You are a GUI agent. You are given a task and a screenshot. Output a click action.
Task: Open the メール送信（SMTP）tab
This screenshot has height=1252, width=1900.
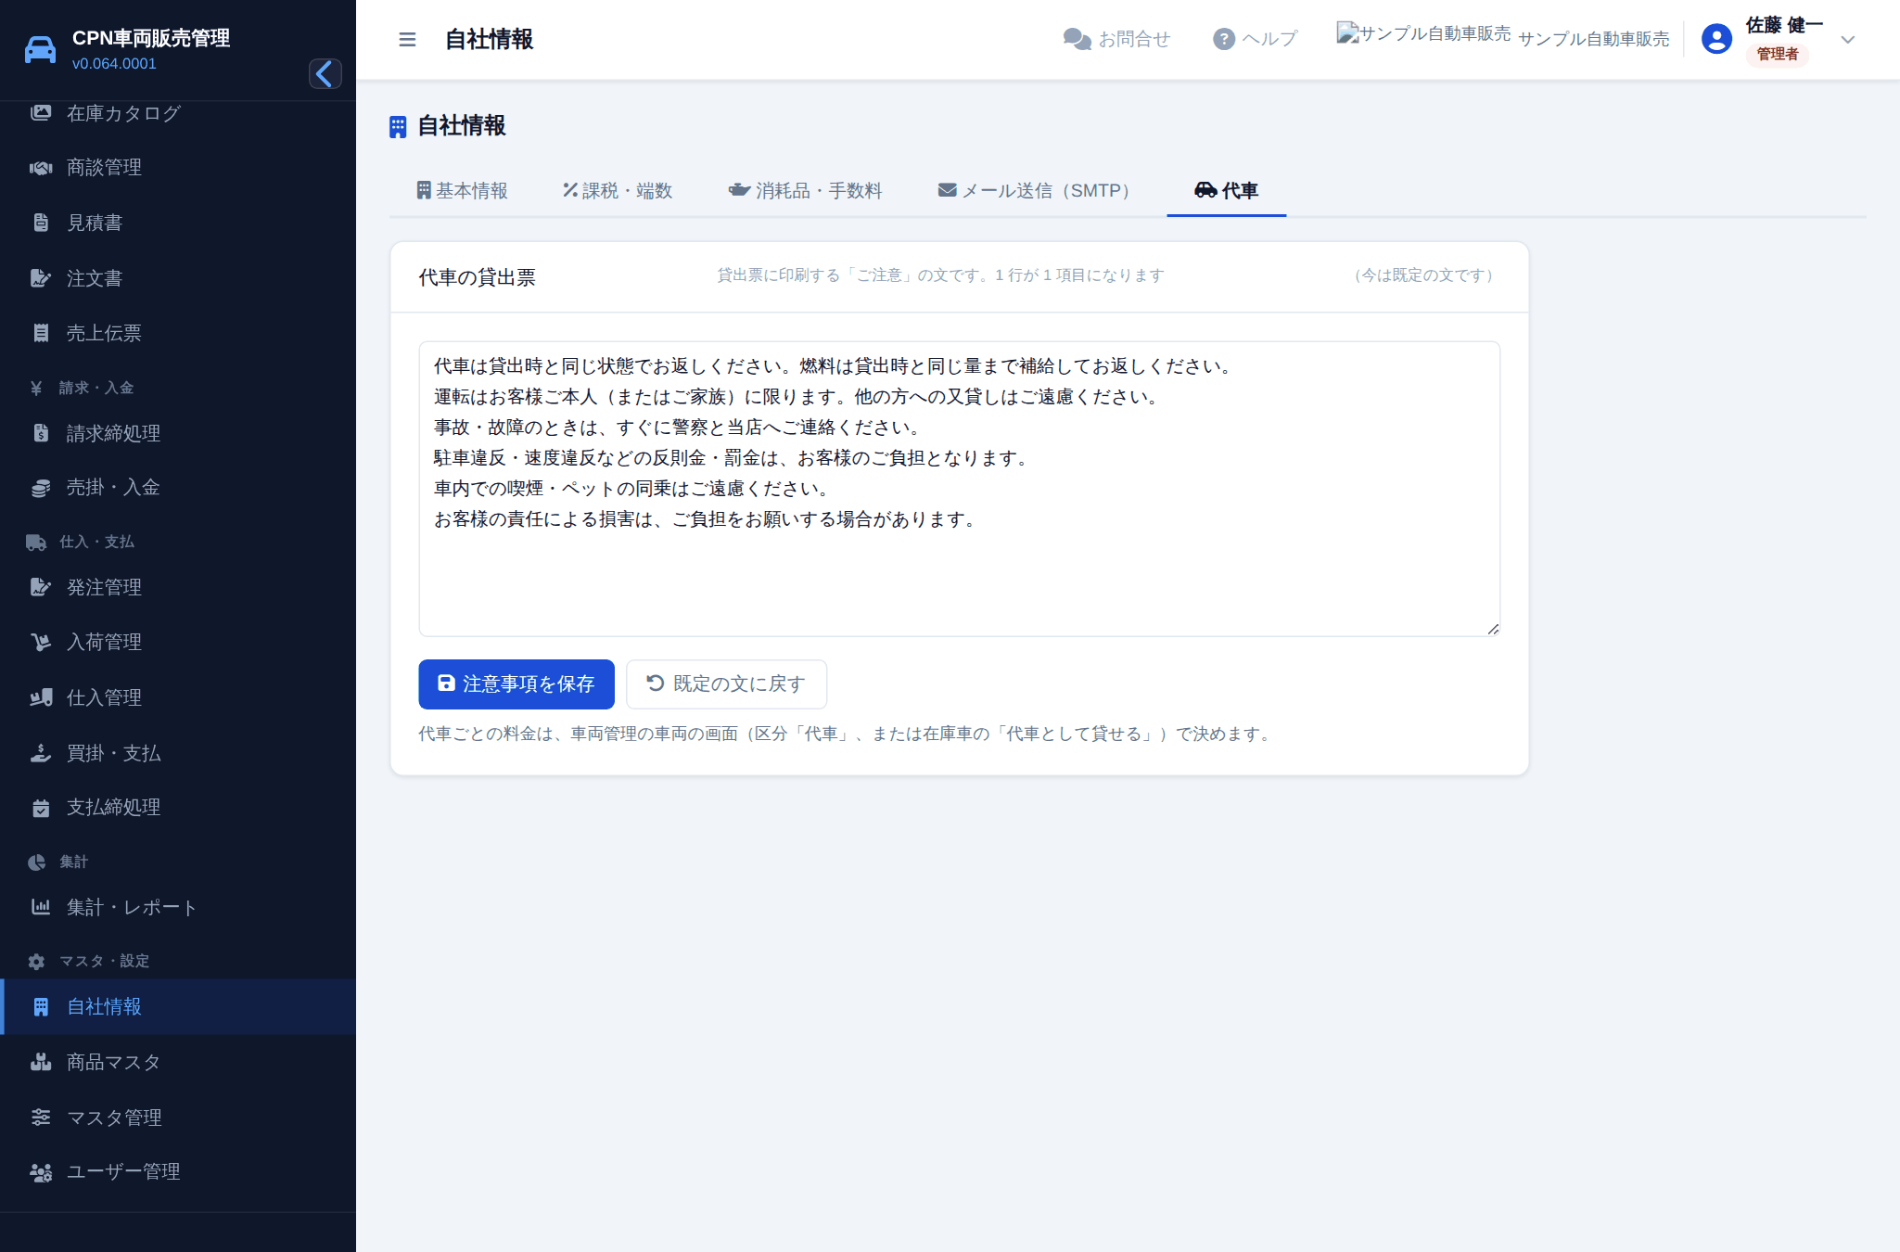(x=1038, y=190)
